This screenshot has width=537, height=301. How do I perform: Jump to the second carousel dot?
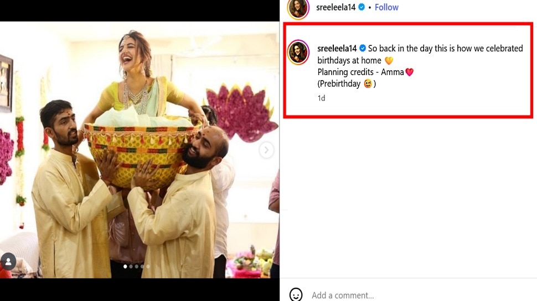[131, 266]
